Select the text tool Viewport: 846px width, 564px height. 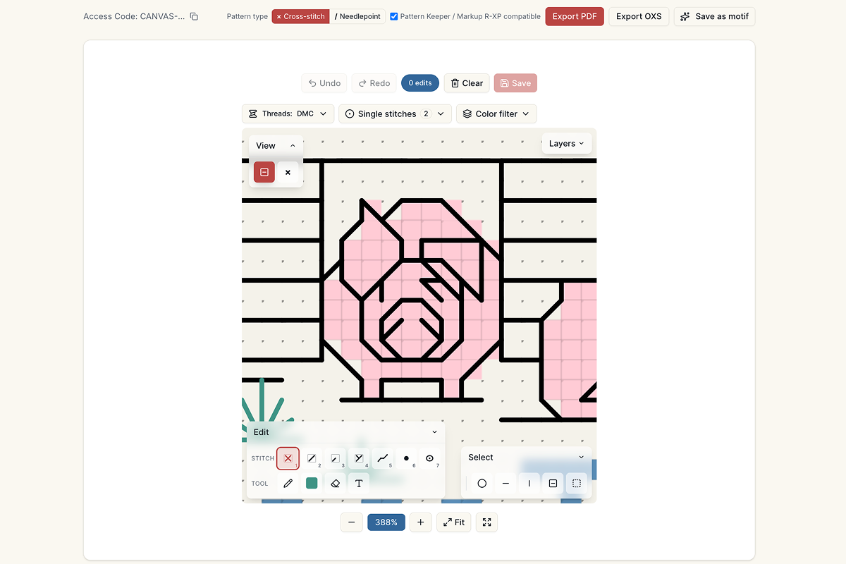359,483
